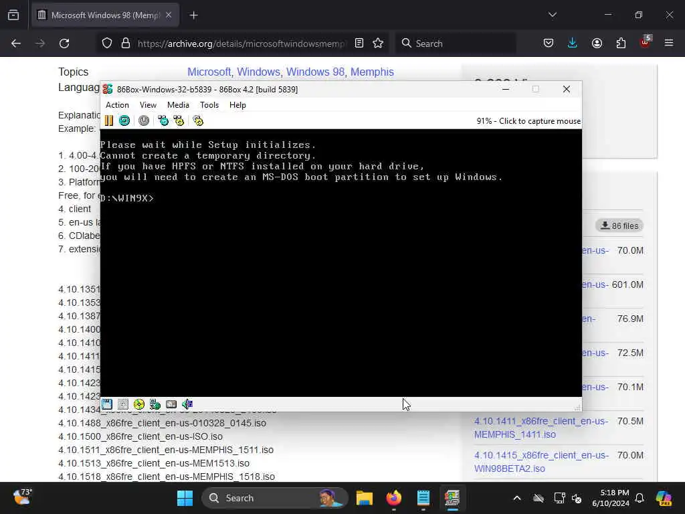This screenshot has height=514, width=685.
Task: Click the 86Box taskbar icon
Action: [452, 498]
